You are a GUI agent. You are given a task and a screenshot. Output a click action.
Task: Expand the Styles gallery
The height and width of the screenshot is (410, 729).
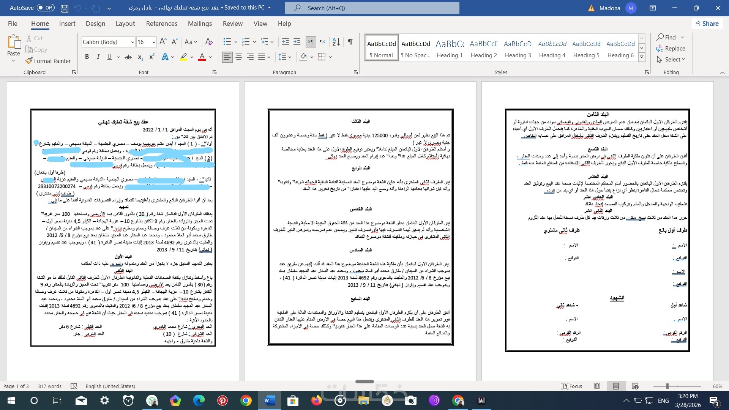642,57
